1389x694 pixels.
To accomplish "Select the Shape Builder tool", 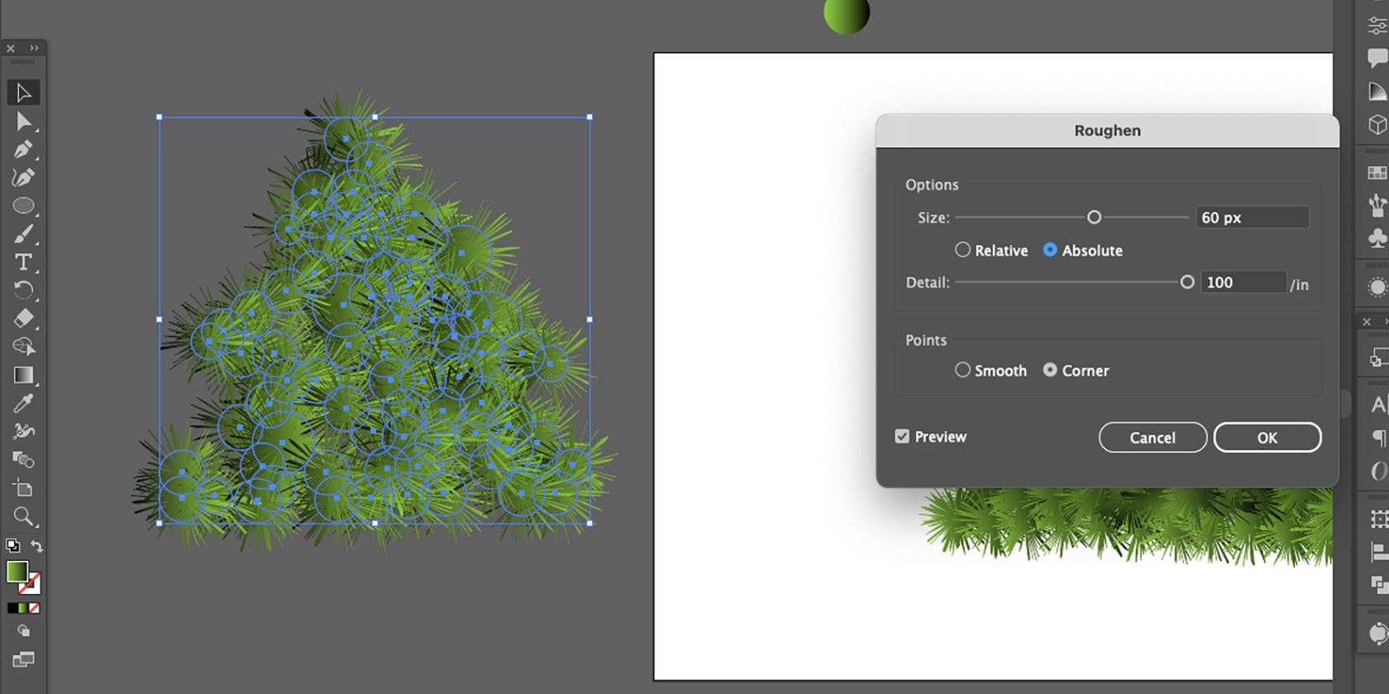I will click(x=23, y=346).
